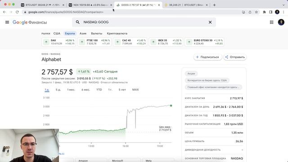Select the Валюты markets tab
The width and height of the screenshot is (288, 162).
(x=96, y=33)
